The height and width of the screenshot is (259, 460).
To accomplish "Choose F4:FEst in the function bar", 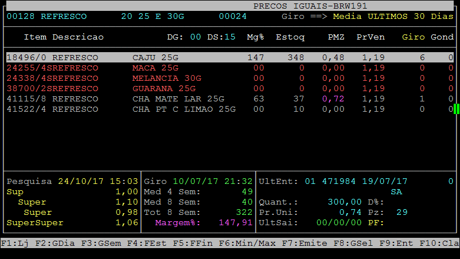I will pyautogui.click(x=141, y=244).
